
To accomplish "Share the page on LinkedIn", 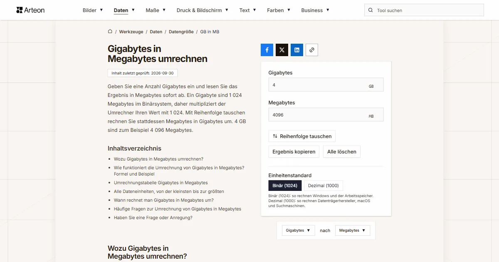I will [297, 50].
